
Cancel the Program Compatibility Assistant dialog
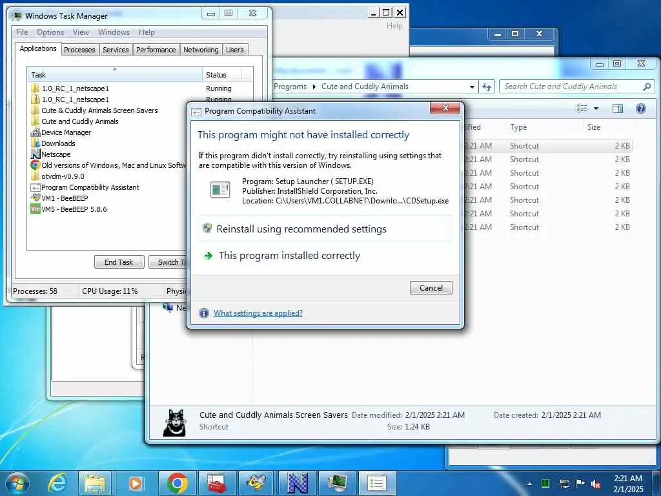point(431,287)
